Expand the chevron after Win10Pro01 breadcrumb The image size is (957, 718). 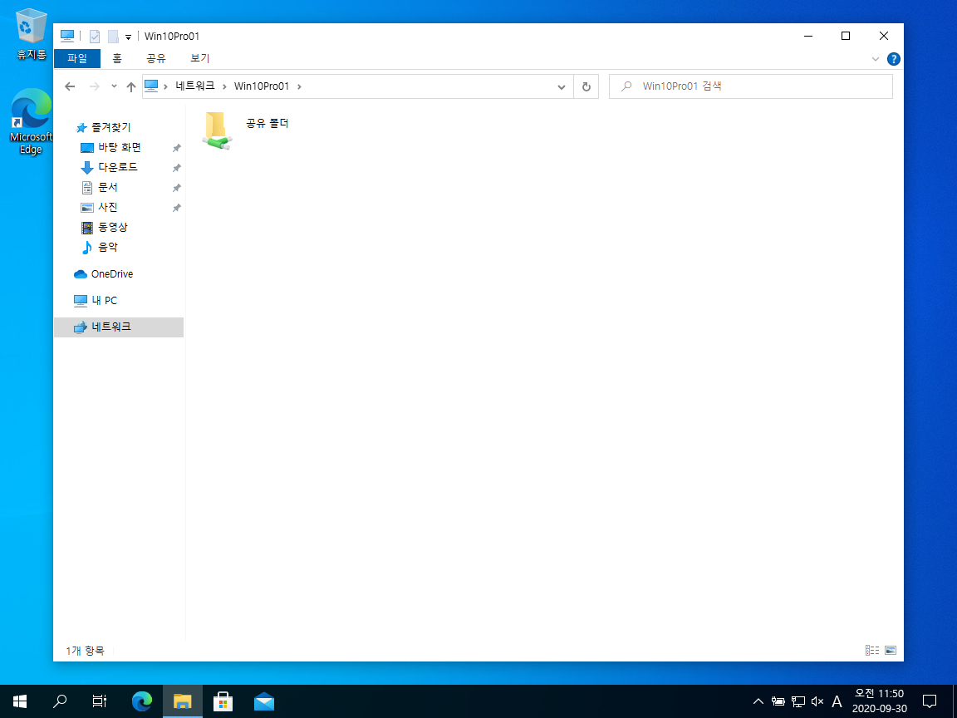[299, 86]
